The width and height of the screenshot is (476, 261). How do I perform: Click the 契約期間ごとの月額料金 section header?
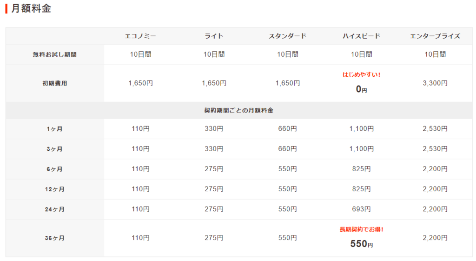238,110
